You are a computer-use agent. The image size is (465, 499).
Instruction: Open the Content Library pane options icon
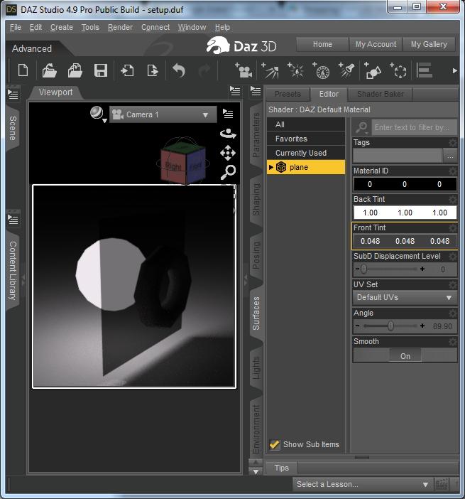pyautogui.click(x=13, y=219)
